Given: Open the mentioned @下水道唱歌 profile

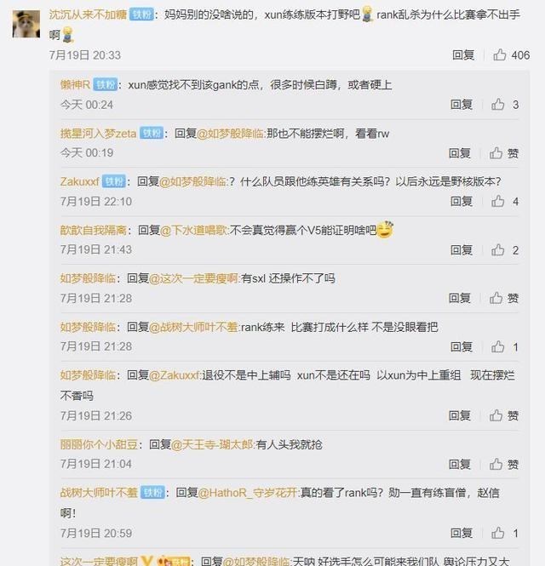Looking at the screenshot, I should point(194,230).
